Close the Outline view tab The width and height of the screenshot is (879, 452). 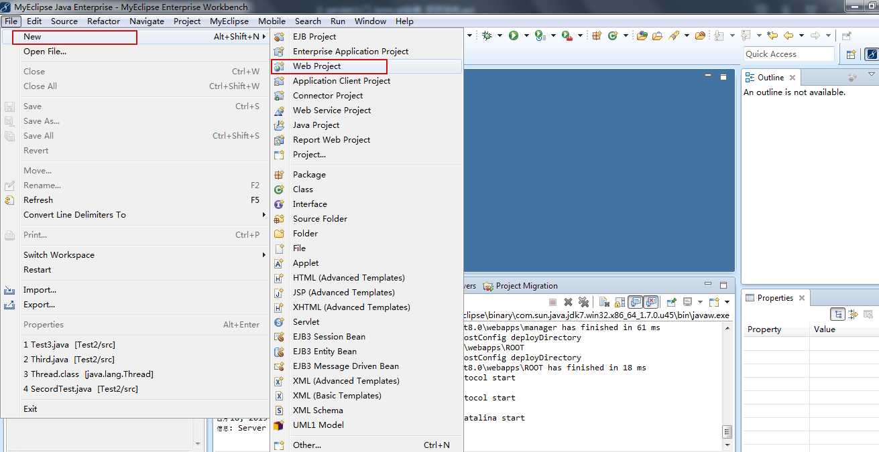[x=792, y=78]
